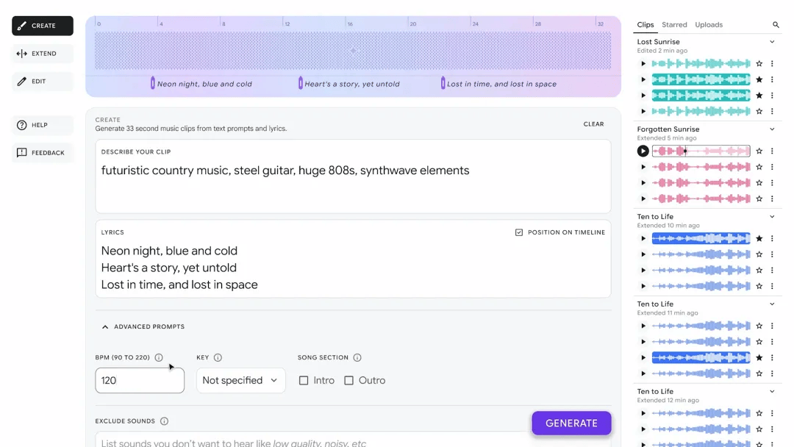
Task: Open more options for first Lost Sunrise clip
Action: (772, 64)
